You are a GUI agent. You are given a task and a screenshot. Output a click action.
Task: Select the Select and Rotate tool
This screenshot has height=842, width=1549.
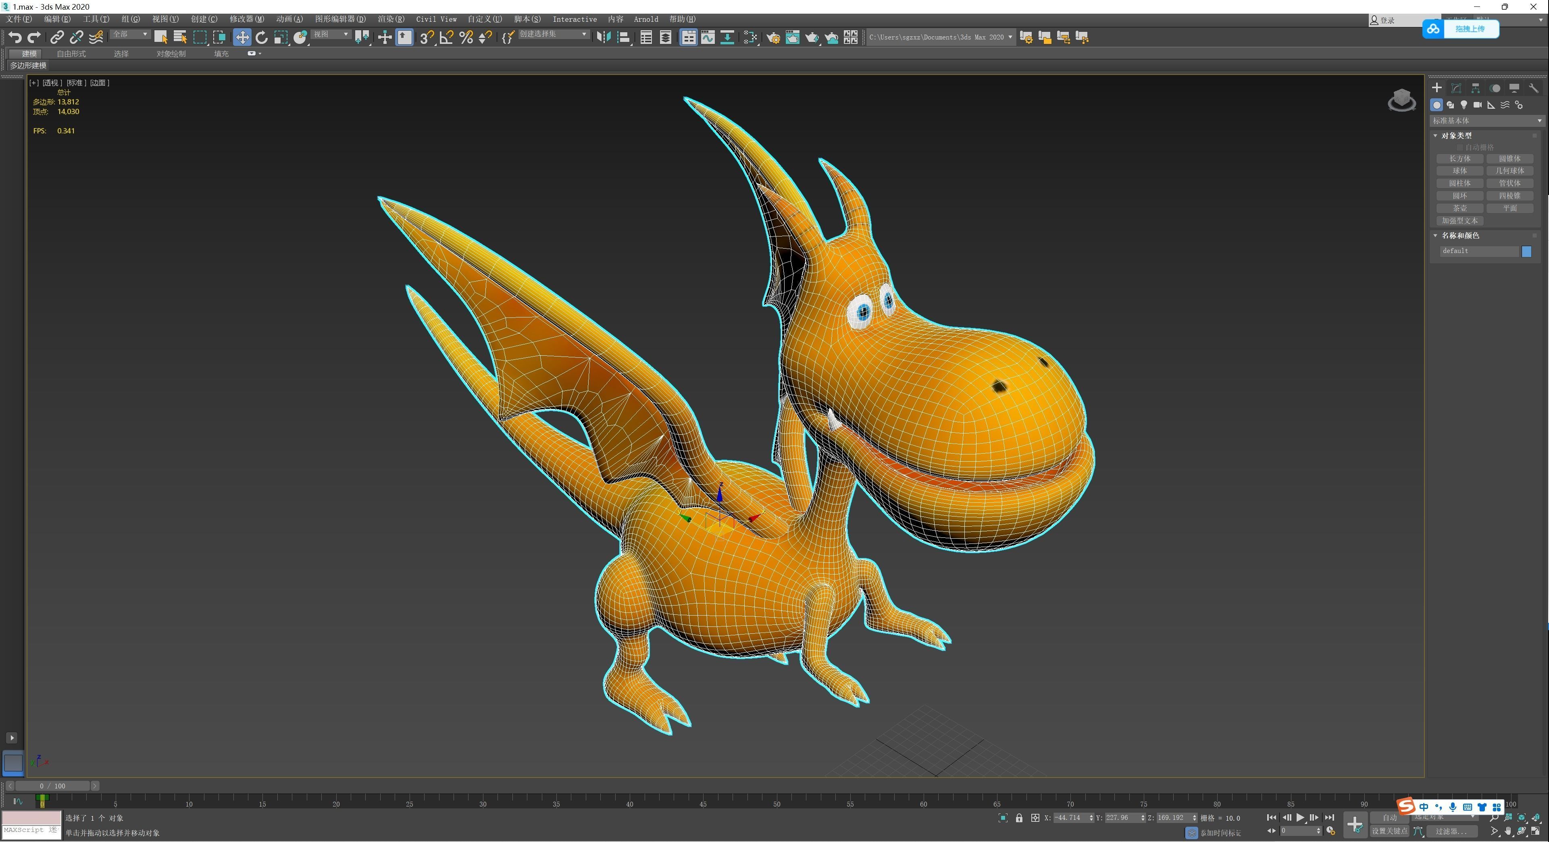(261, 37)
